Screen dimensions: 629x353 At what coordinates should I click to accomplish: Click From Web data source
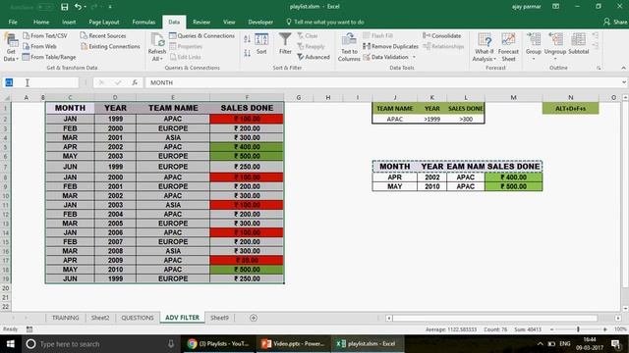pyautogui.click(x=39, y=46)
